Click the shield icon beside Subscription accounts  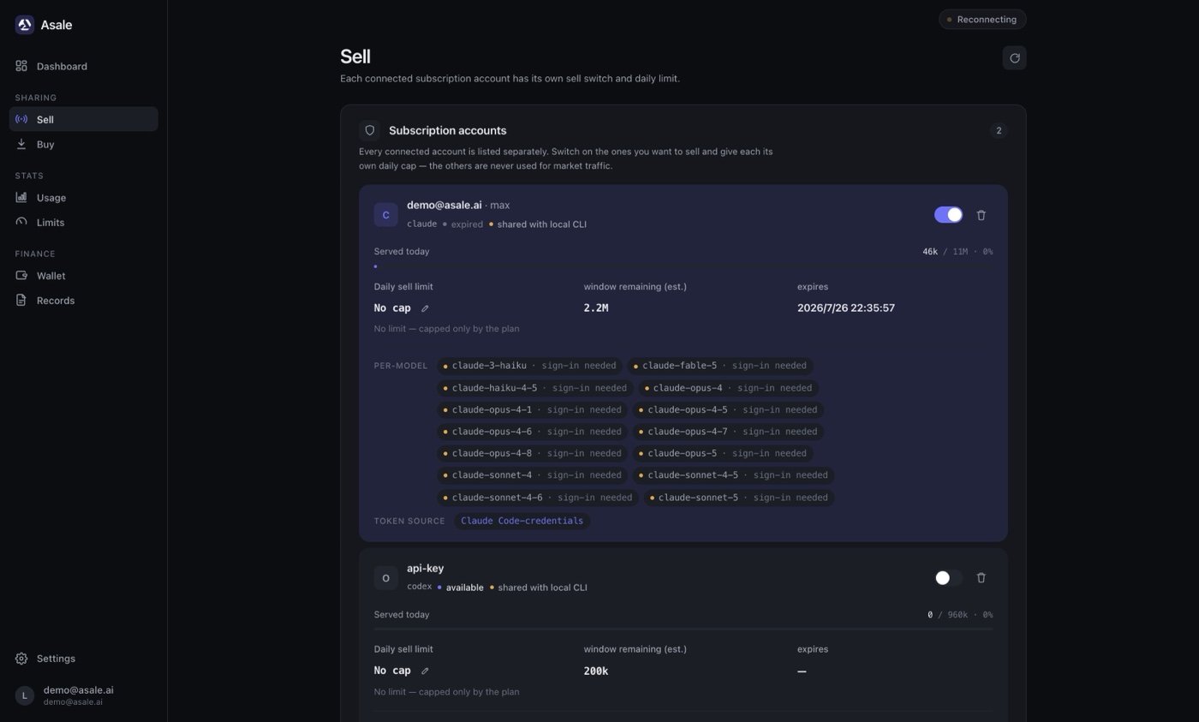point(370,130)
